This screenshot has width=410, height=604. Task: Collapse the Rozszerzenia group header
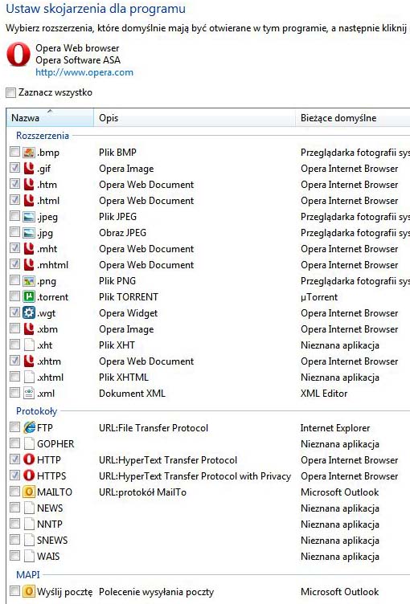pyautogui.click(x=43, y=136)
